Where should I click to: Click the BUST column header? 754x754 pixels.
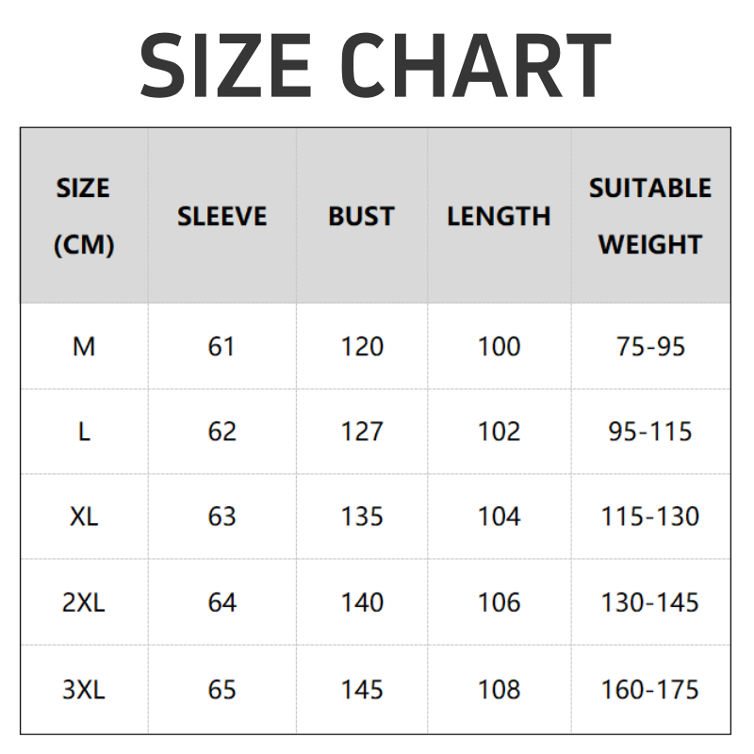tap(362, 216)
